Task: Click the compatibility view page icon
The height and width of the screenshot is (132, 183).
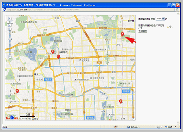Action: (x=177, y=10)
